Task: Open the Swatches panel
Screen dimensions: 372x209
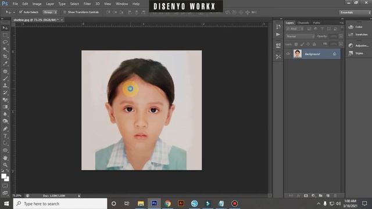Action: click(358, 35)
